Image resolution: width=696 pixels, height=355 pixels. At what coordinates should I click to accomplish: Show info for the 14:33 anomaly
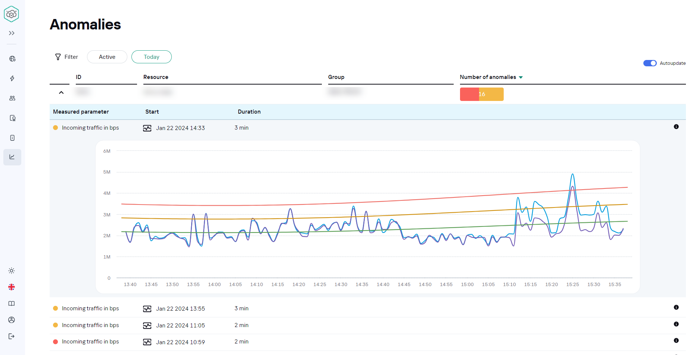tap(676, 127)
